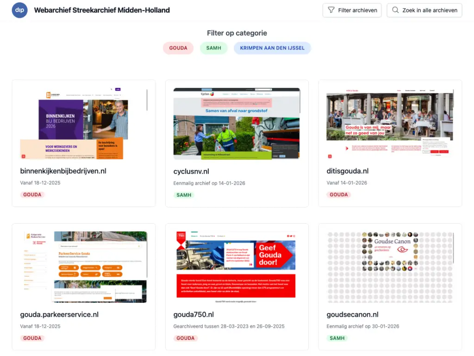Open the Webarchief Streekarchief Midden-Holland title
The height and width of the screenshot is (356, 474).
coord(102,10)
